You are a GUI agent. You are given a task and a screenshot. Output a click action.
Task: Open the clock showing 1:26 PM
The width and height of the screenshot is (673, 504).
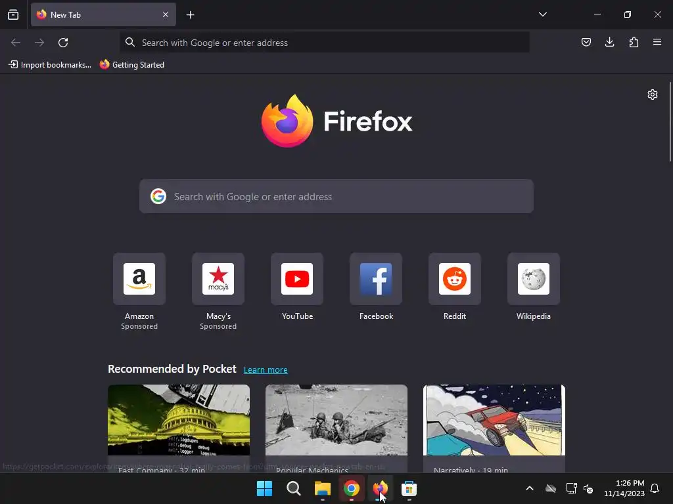[x=624, y=488]
